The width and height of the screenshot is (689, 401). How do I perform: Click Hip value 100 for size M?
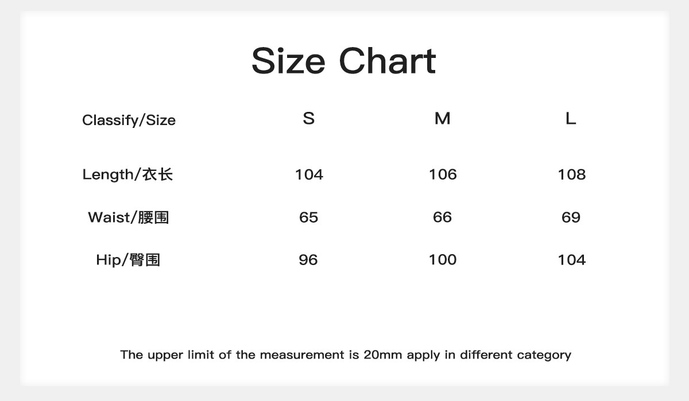pos(443,260)
